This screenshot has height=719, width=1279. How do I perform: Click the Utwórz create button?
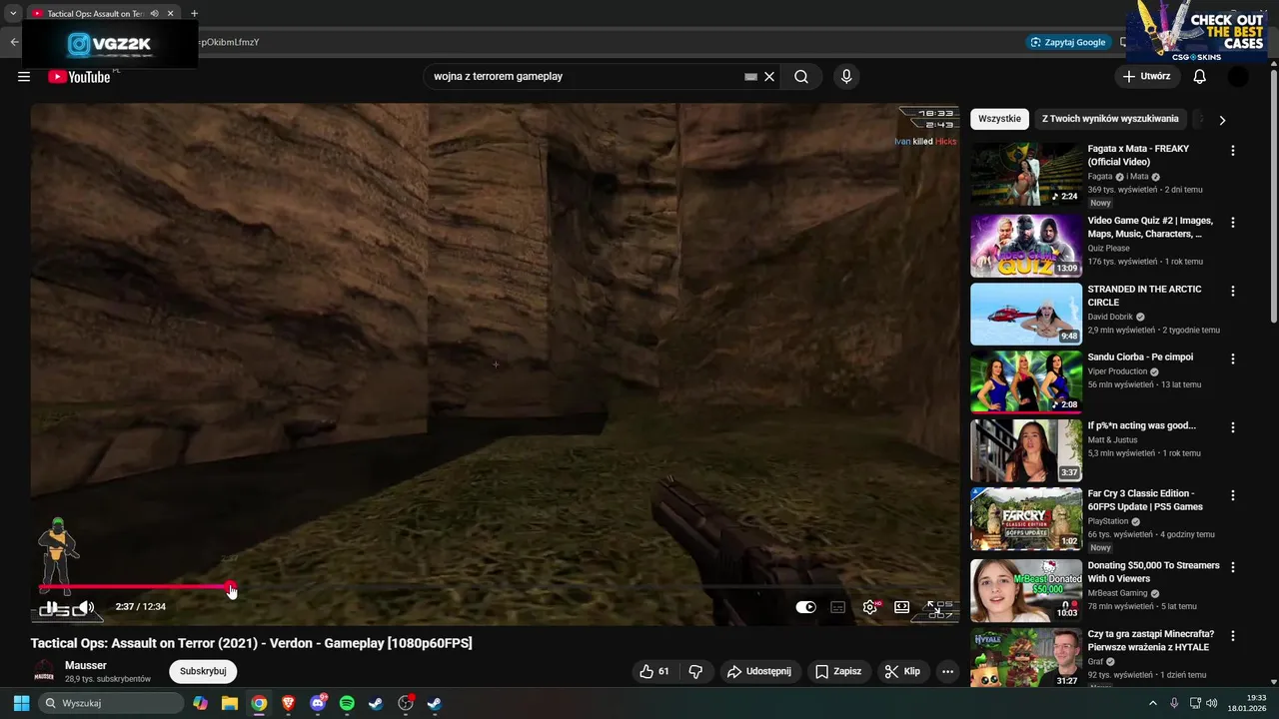tap(1146, 77)
